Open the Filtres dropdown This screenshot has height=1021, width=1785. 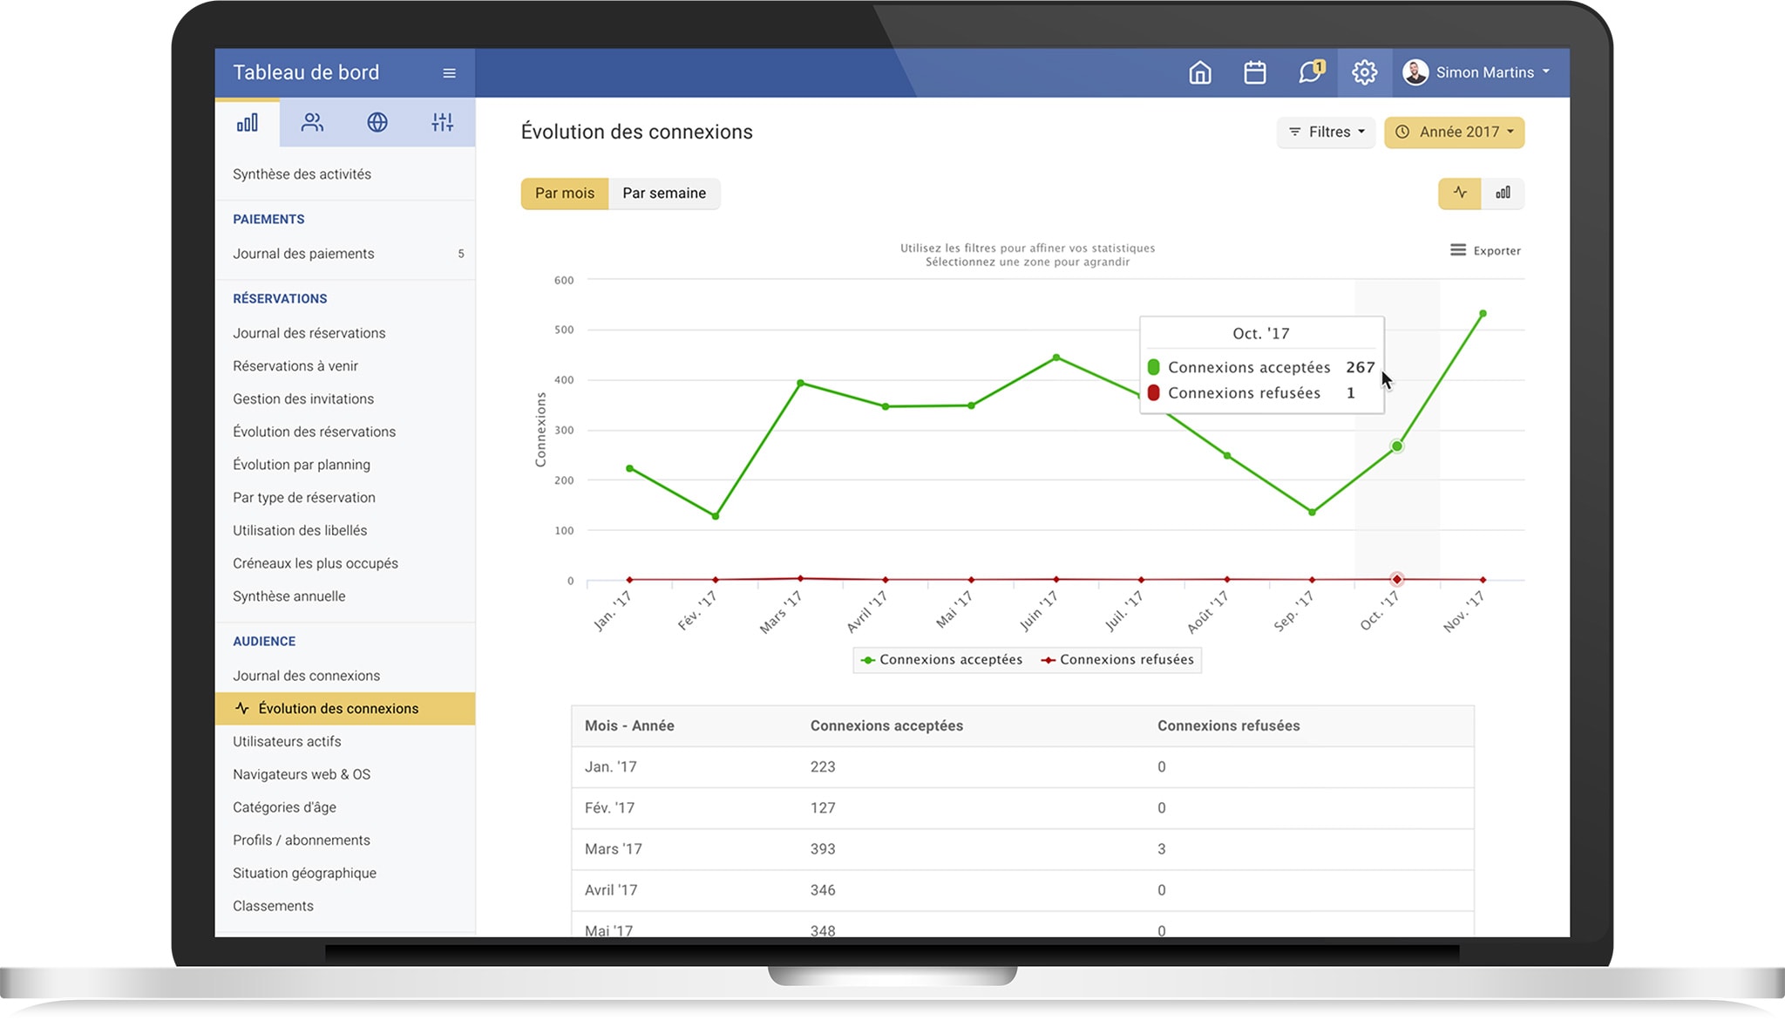(1326, 132)
